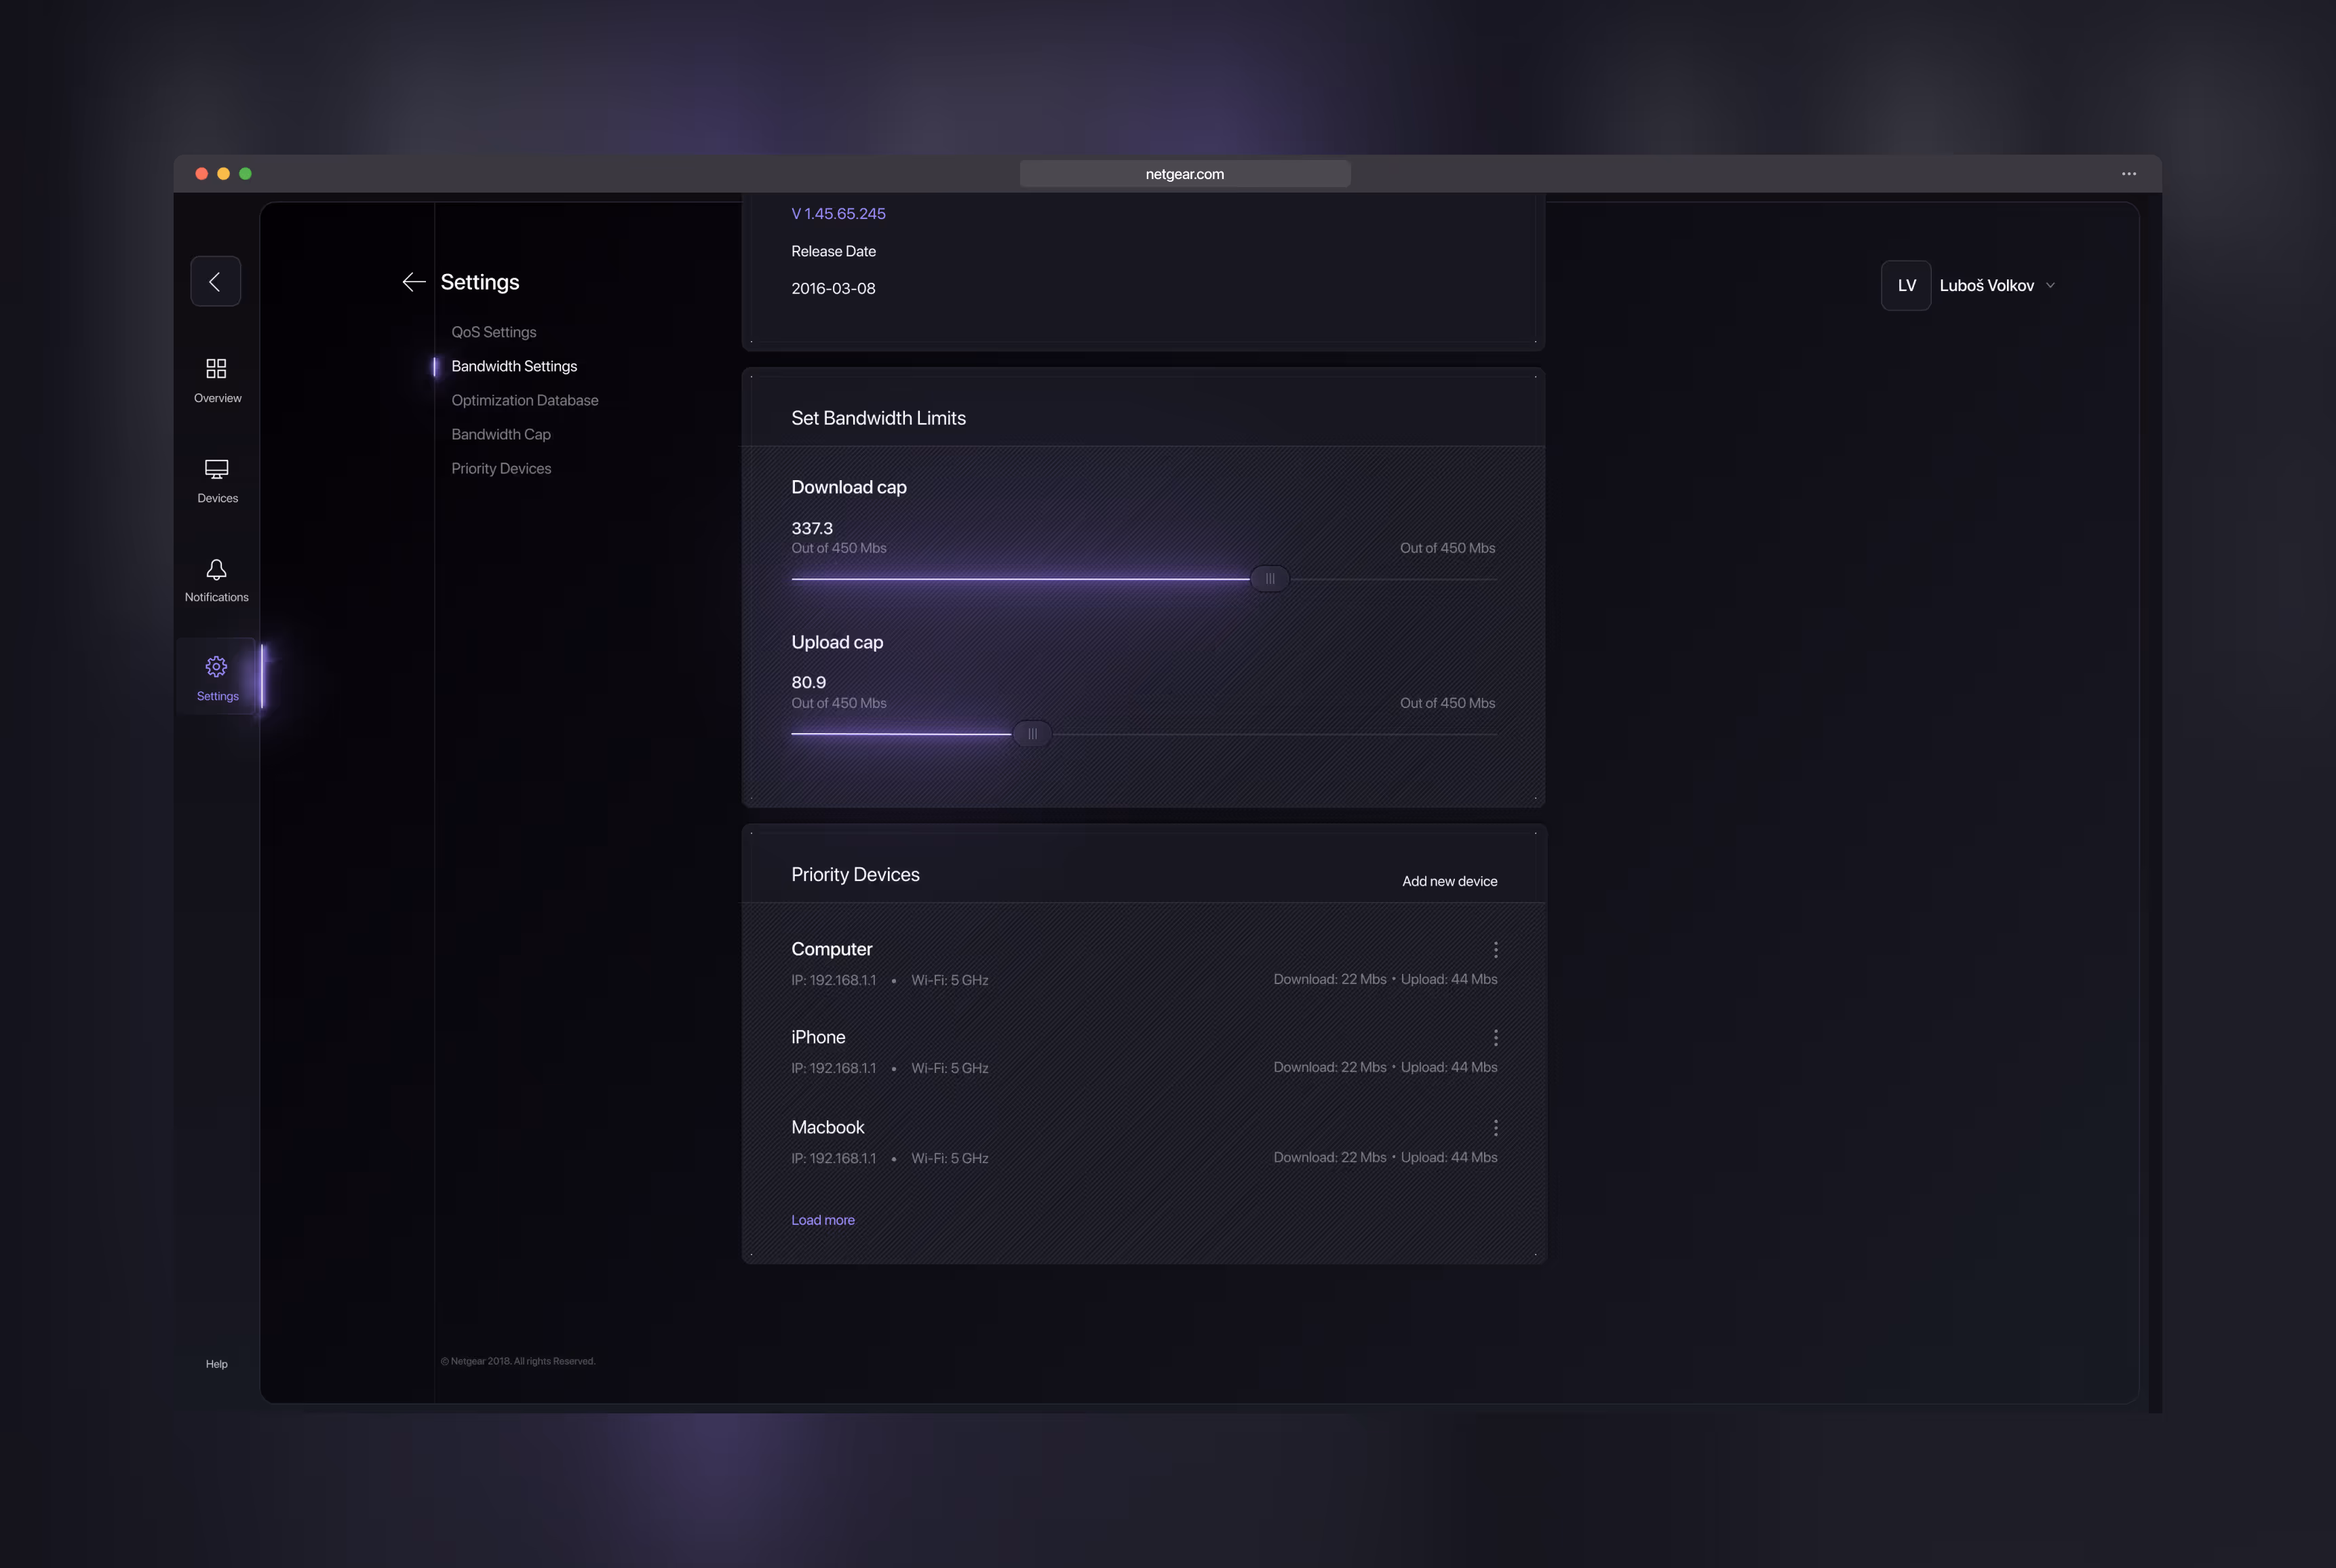Click the netgear.com address bar

(1184, 174)
